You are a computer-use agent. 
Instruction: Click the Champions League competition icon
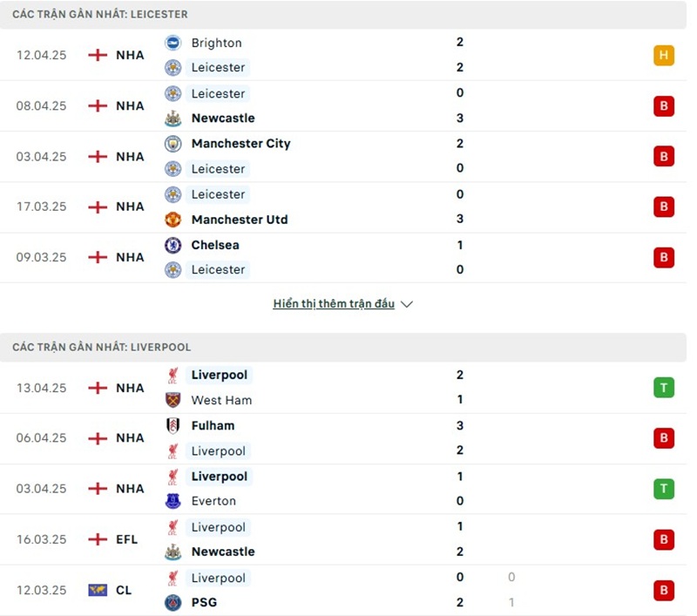tap(98, 590)
